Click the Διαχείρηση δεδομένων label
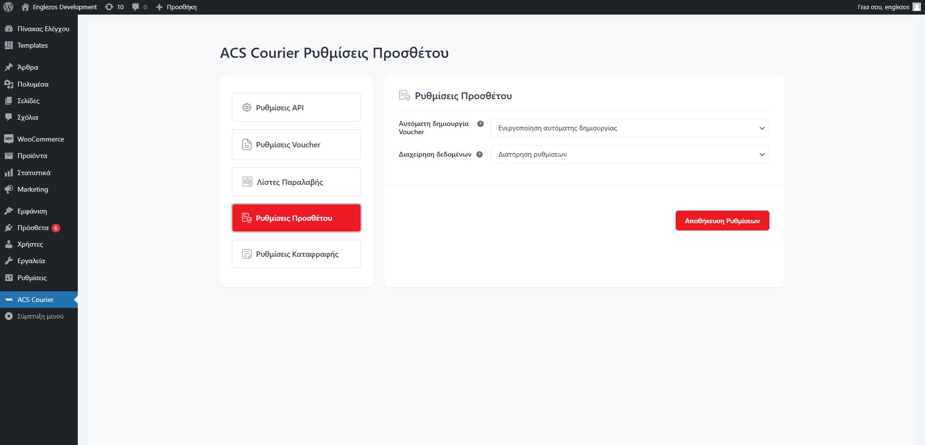The image size is (925, 445). 435,155
